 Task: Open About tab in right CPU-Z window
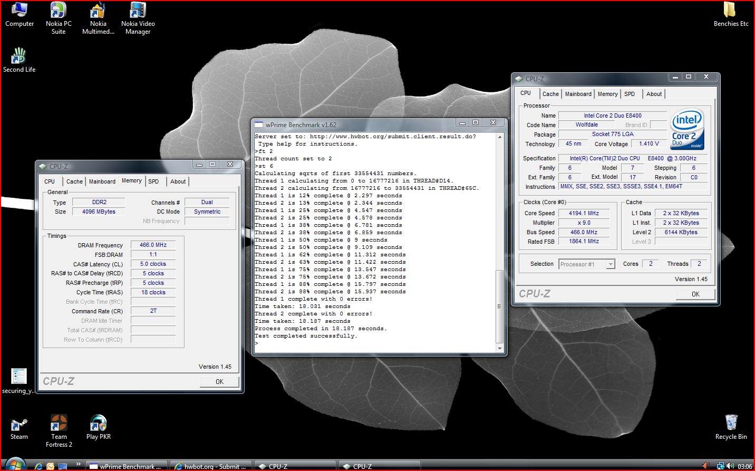[x=654, y=94]
